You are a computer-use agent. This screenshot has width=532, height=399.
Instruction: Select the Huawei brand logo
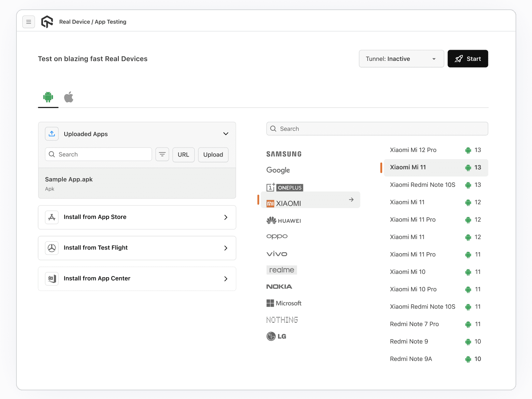[x=284, y=220]
